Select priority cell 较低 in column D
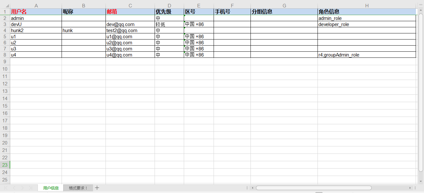The width and height of the screenshot is (424, 193). (x=169, y=24)
